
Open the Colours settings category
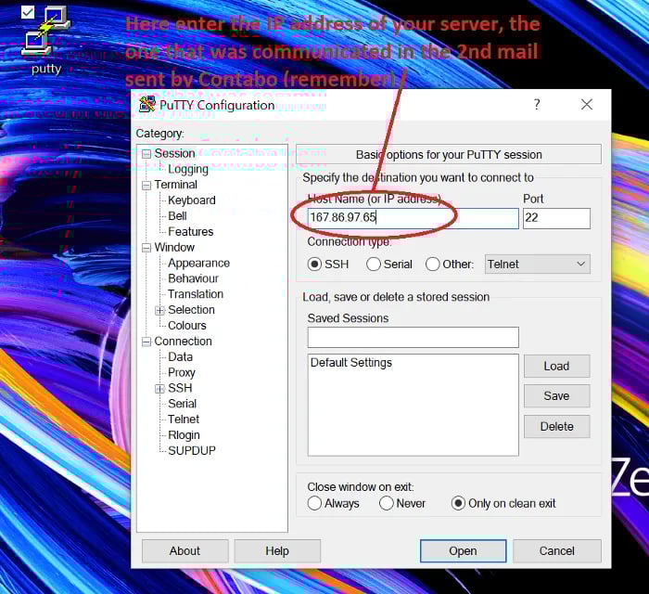click(187, 326)
